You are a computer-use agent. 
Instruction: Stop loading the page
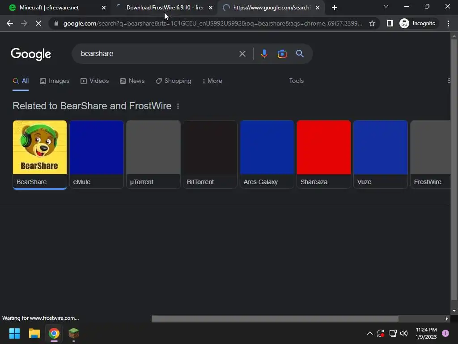click(38, 23)
